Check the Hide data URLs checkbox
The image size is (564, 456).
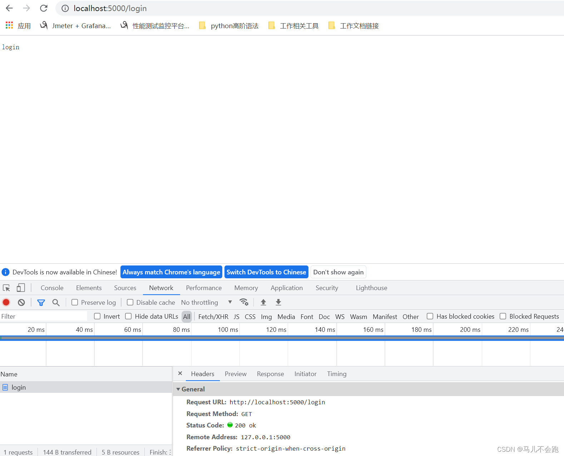(128, 316)
